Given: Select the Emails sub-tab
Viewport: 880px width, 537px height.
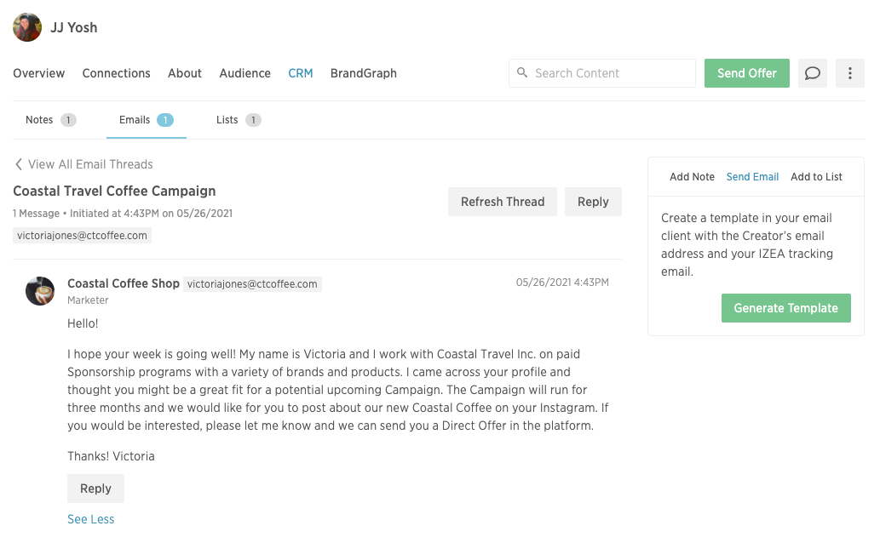Looking at the screenshot, I should 147,120.
